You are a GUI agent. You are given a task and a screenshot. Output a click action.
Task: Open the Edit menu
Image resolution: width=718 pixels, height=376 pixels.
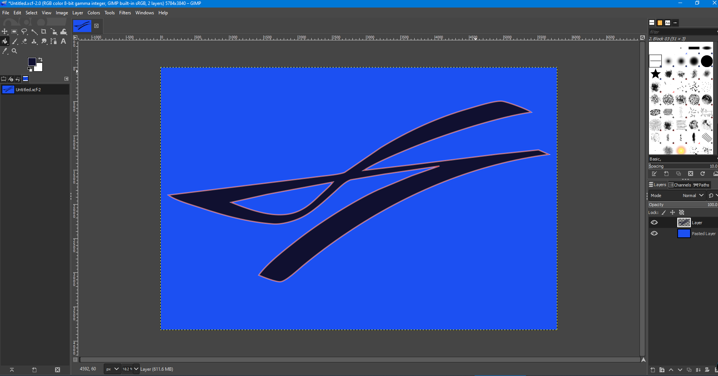pyautogui.click(x=17, y=13)
